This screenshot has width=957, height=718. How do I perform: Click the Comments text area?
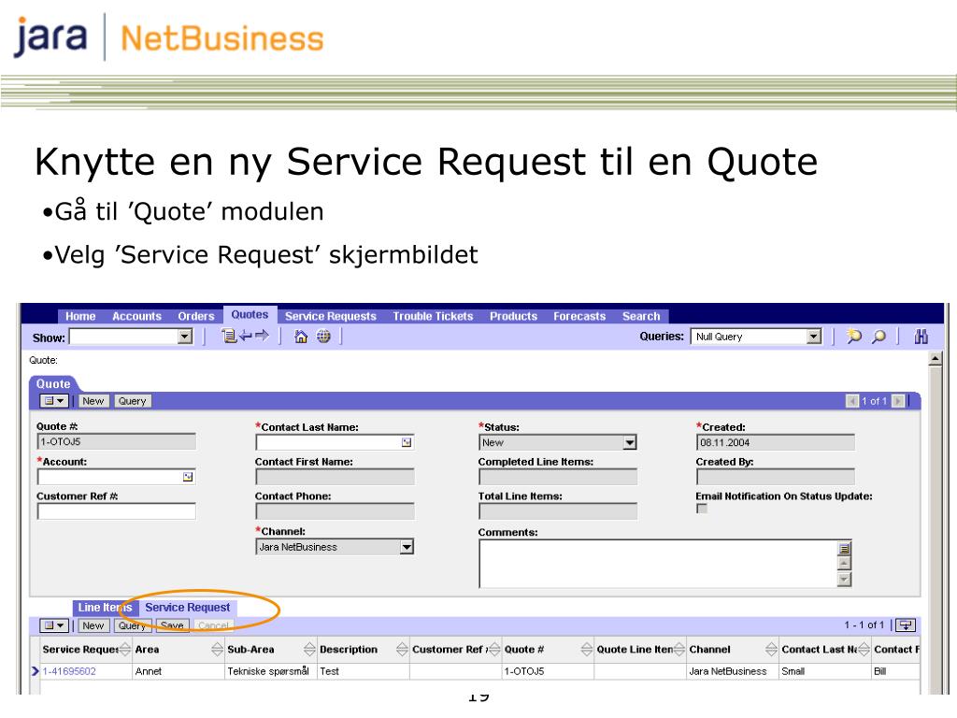point(659,564)
